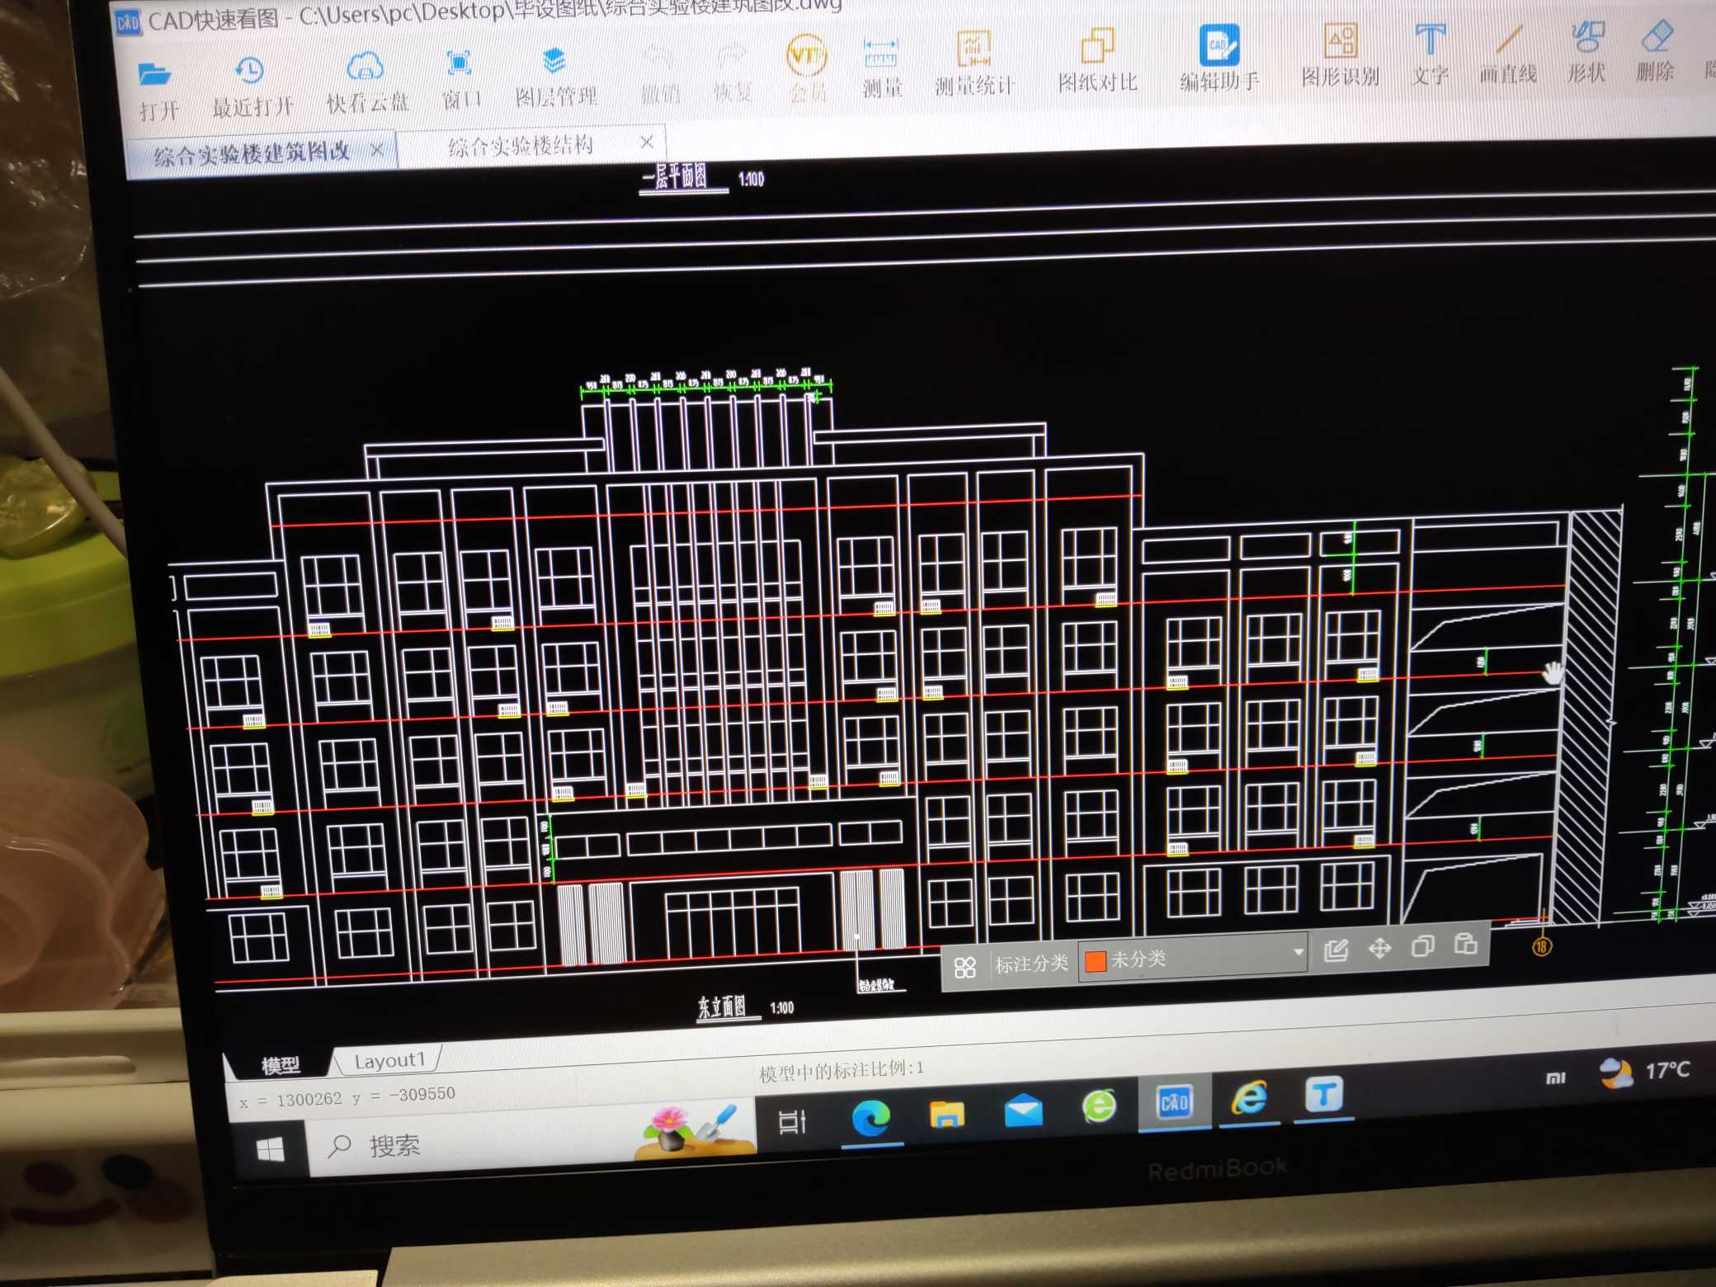
Task: Choose the 形状 shape tool
Action: 1586,49
